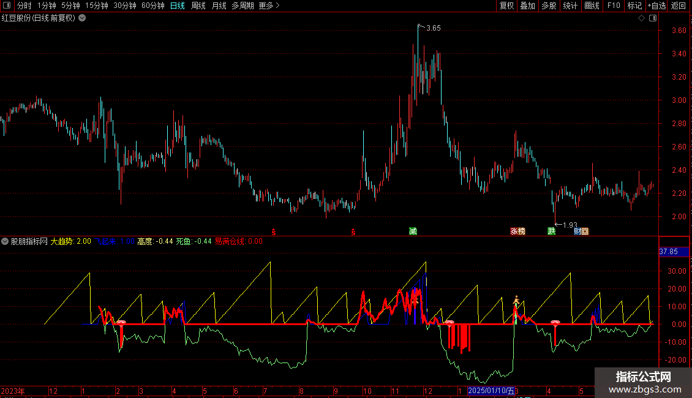This screenshot has height=398, width=692.
Task: Open the 红豆股份 chart dropdown arrow
Action: pos(82,18)
